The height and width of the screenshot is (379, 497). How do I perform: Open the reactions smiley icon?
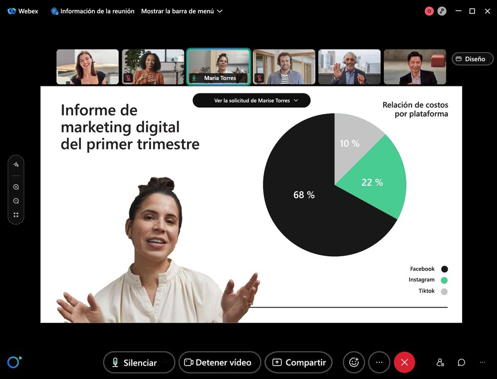[x=353, y=362]
